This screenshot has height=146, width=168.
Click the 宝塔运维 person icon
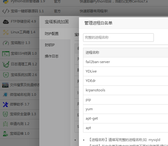pos(5,134)
